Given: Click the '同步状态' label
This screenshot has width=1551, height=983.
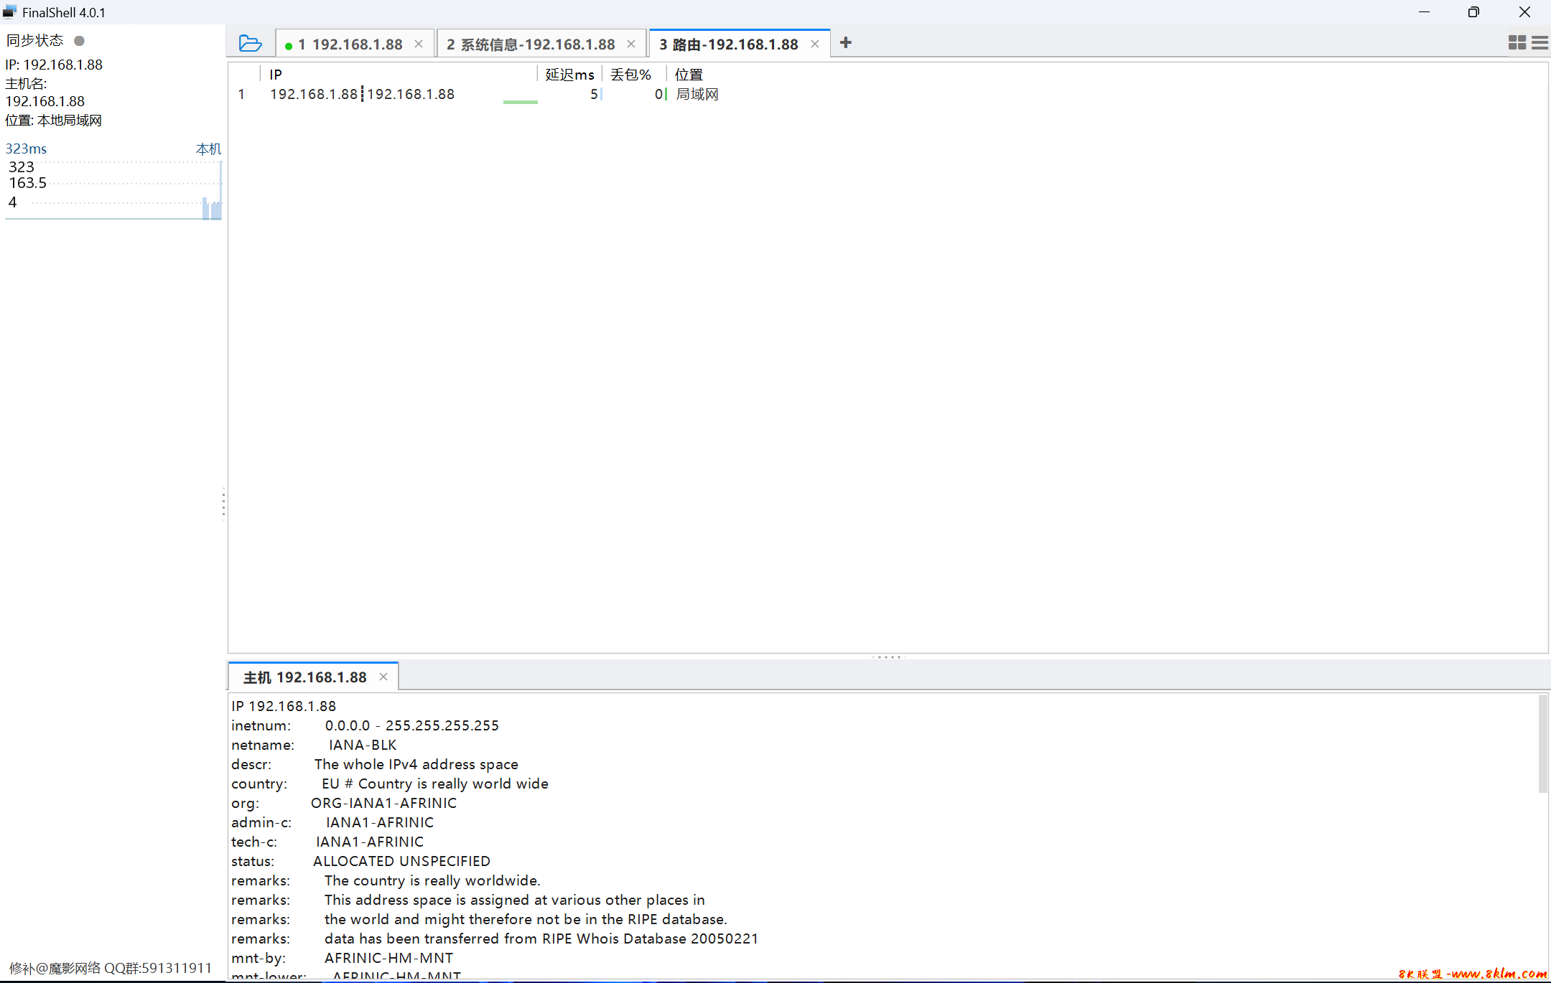Looking at the screenshot, I should coord(34,41).
